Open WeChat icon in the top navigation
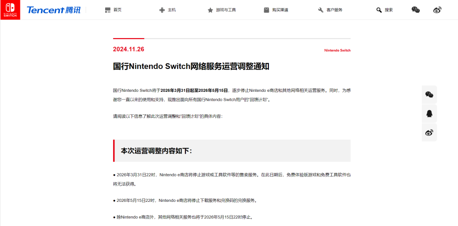The width and height of the screenshot is (458, 226). pyautogui.click(x=416, y=10)
